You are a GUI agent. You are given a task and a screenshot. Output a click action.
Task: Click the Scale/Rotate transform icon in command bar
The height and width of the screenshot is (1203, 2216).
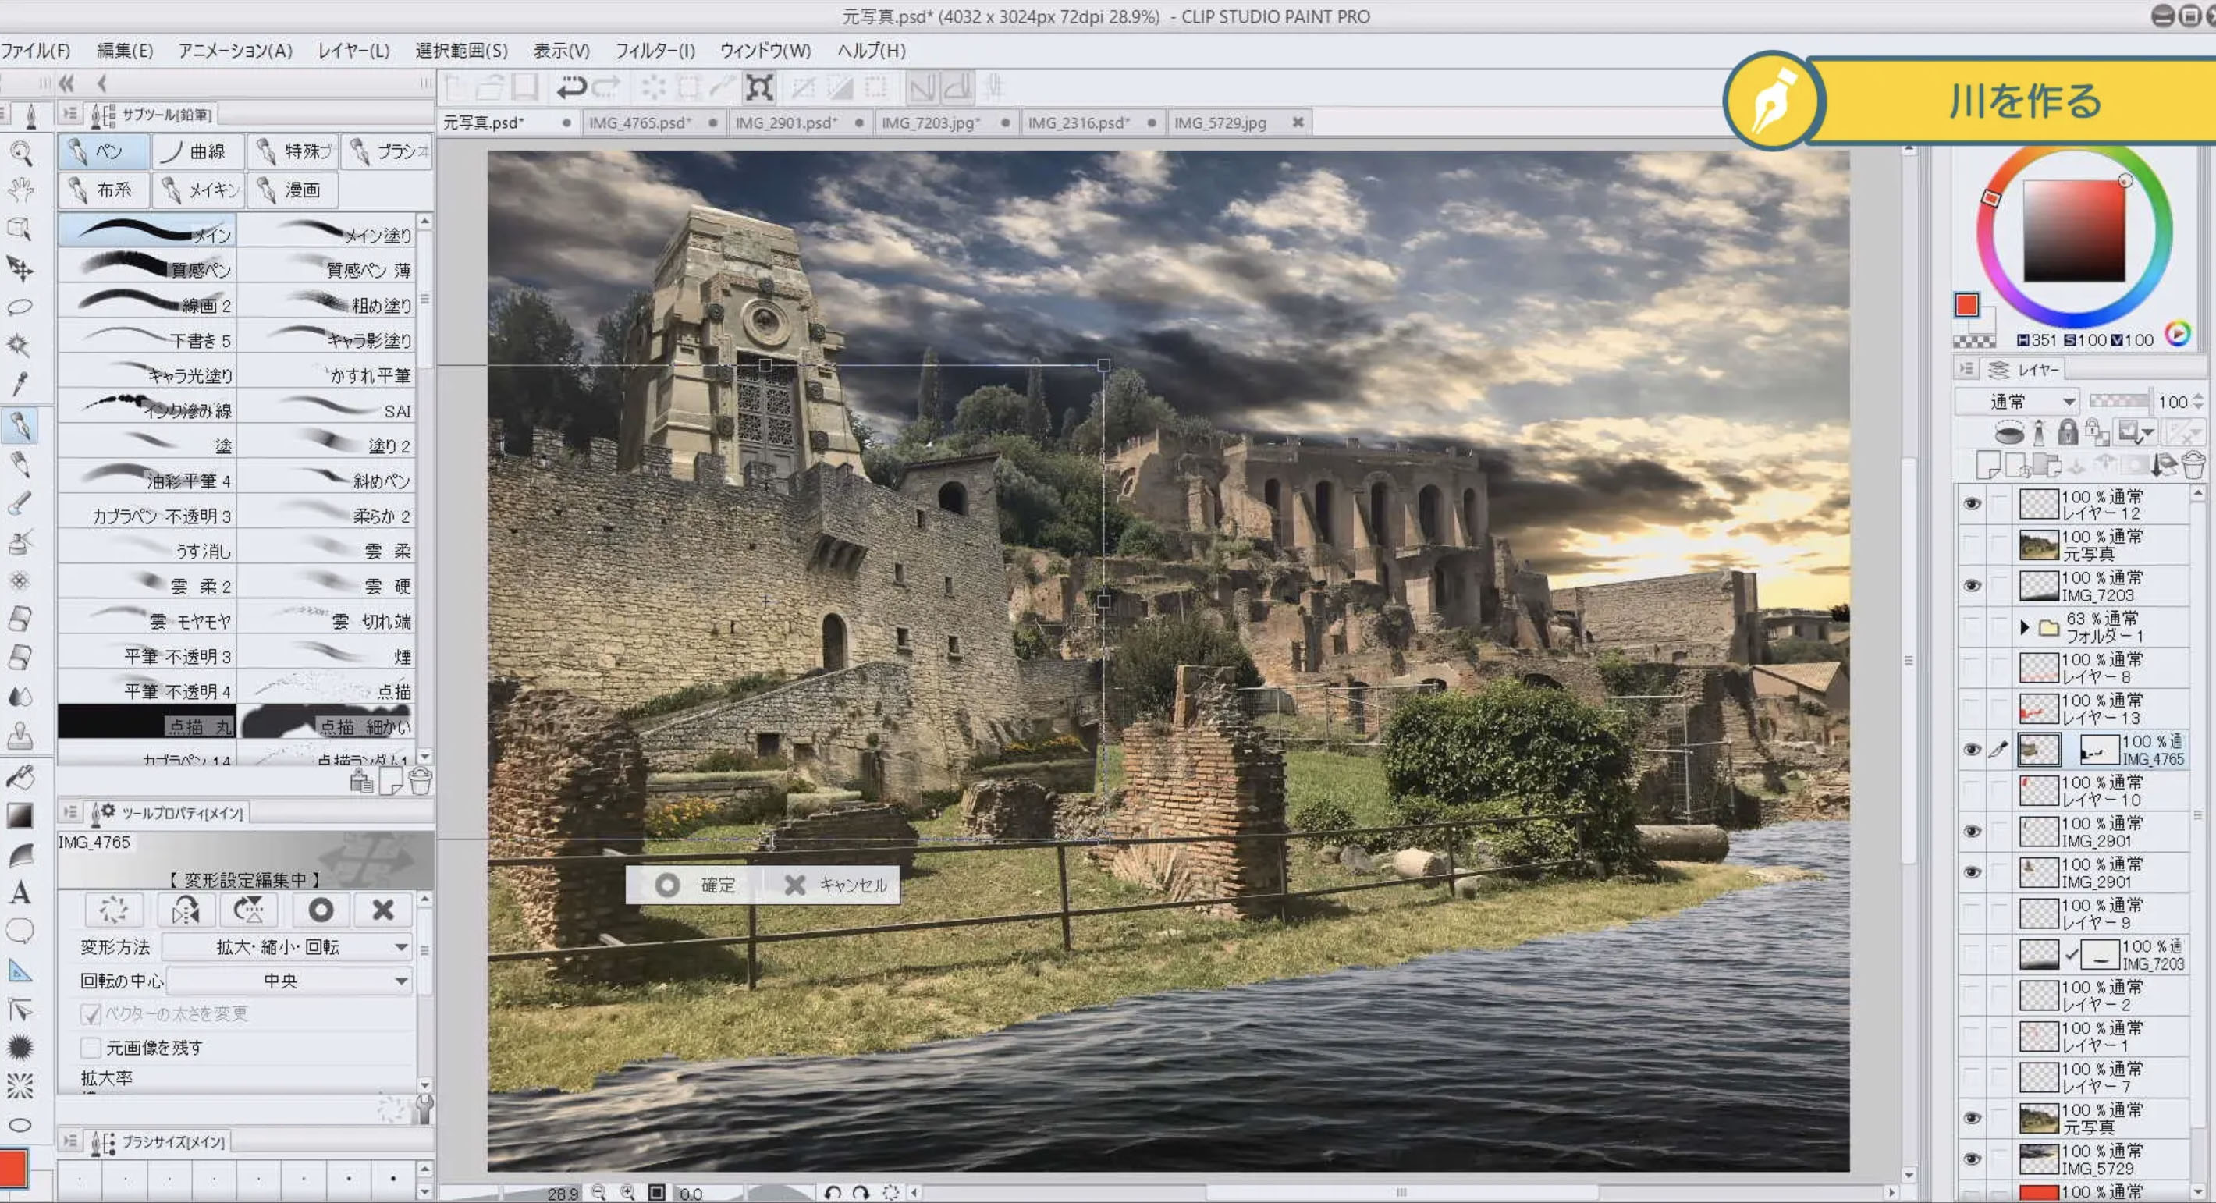click(759, 87)
